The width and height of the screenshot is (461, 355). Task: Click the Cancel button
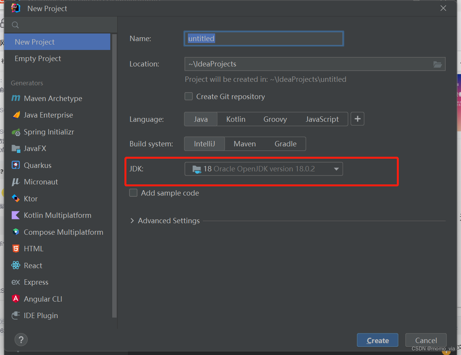click(x=426, y=340)
